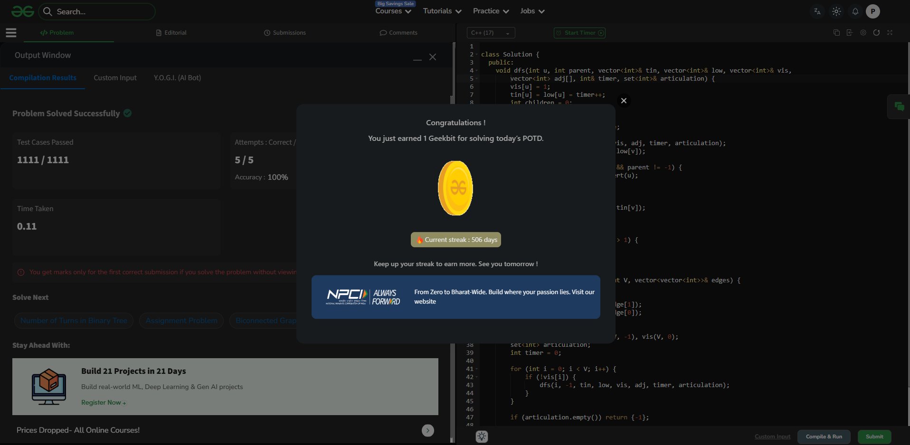Copy code with the editor copy icon

click(x=836, y=33)
